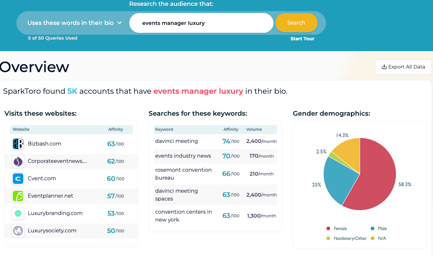Click the Website column header
Image resolution: width=433 pixels, height=255 pixels.
(x=21, y=129)
